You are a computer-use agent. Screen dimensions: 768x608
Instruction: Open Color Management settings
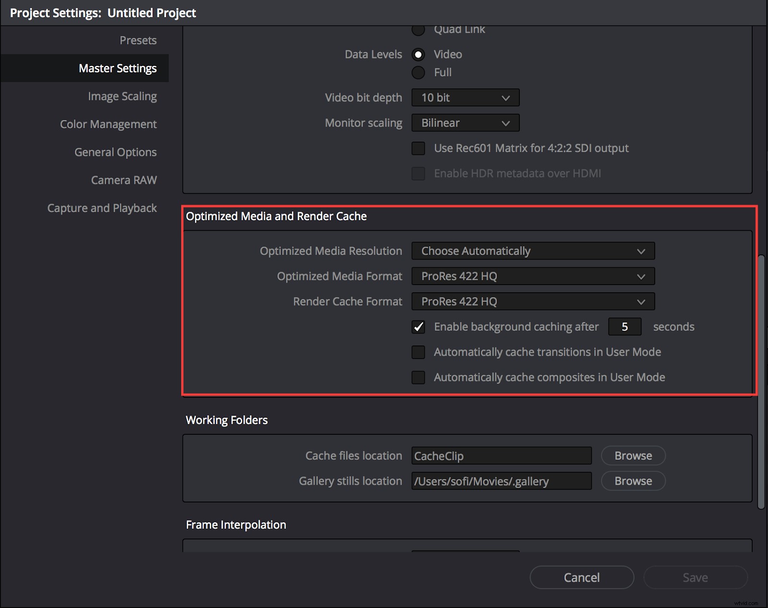pyautogui.click(x=108, y=124)
